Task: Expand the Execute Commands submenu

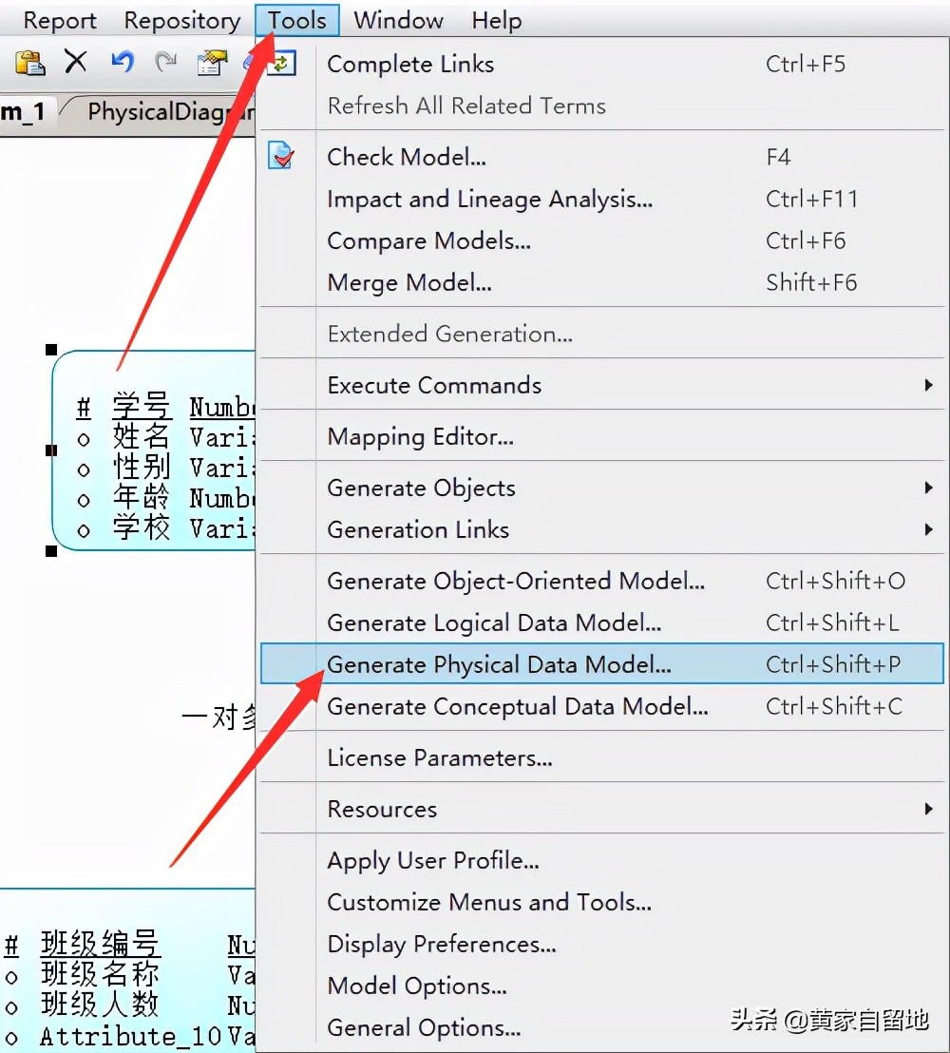Action: [x=433, y=385]
